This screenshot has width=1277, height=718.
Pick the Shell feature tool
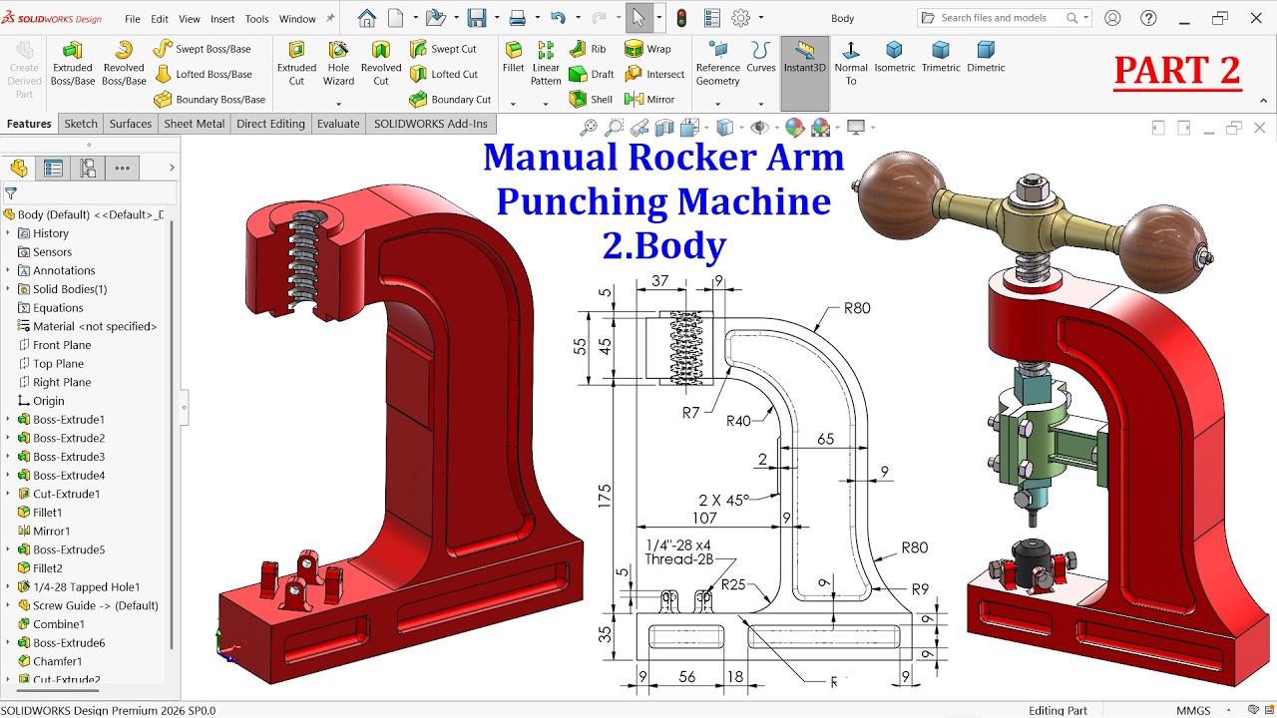point(591,100)
